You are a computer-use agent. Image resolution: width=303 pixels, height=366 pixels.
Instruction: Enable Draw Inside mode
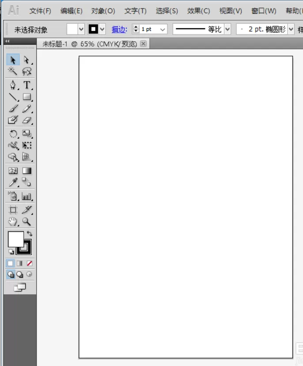coord(29,274)
